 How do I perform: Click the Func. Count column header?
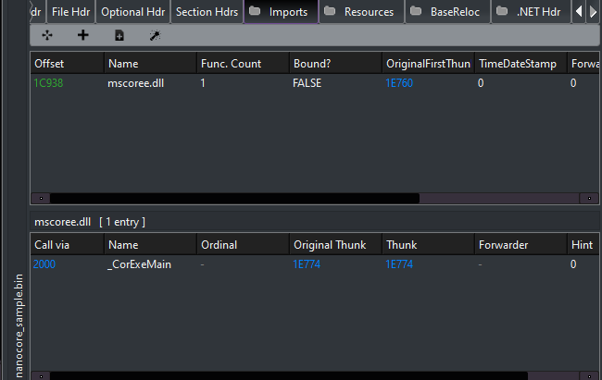pos(243,64)
